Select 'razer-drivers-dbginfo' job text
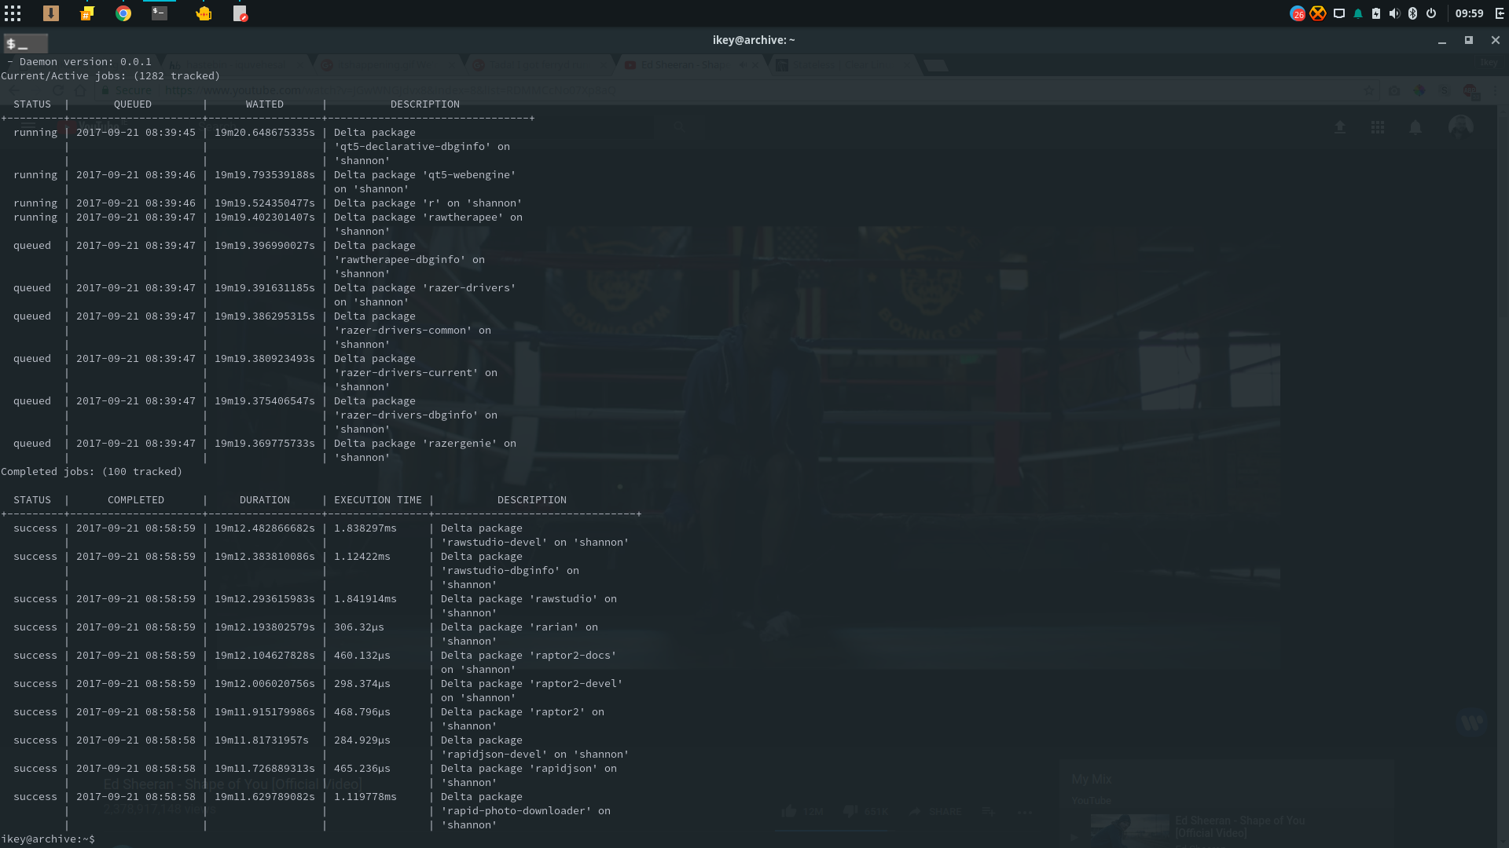This screenshot has height=848, width=1509. [x=415, y=415]
